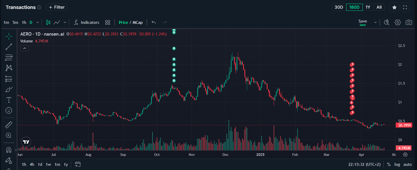The width and height of the screenshot is (417, 170).
Task: Select the 180D range tab
Action: [x=354, y=7]
